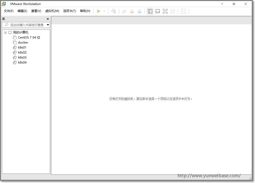Select the k8s04 virtual machine
Image resolution: width=255 pixels, height=183 pixels.
(22, 62)
